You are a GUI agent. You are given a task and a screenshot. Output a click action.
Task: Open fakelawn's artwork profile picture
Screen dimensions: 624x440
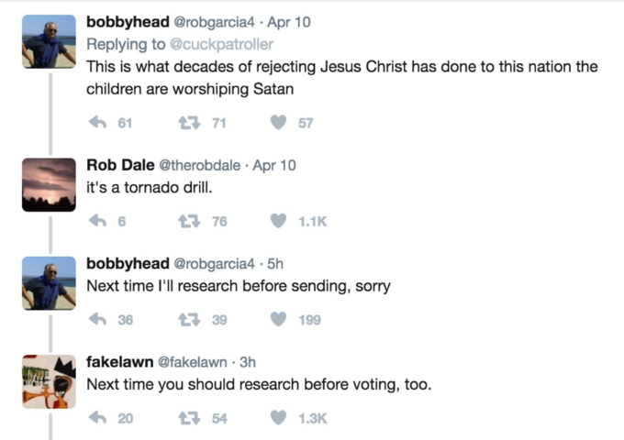[x=49, y=381]
